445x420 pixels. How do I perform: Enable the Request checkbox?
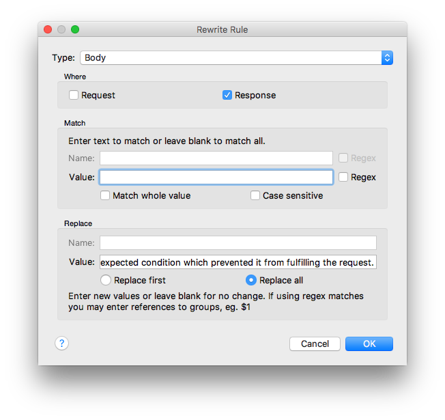point(74,95)
